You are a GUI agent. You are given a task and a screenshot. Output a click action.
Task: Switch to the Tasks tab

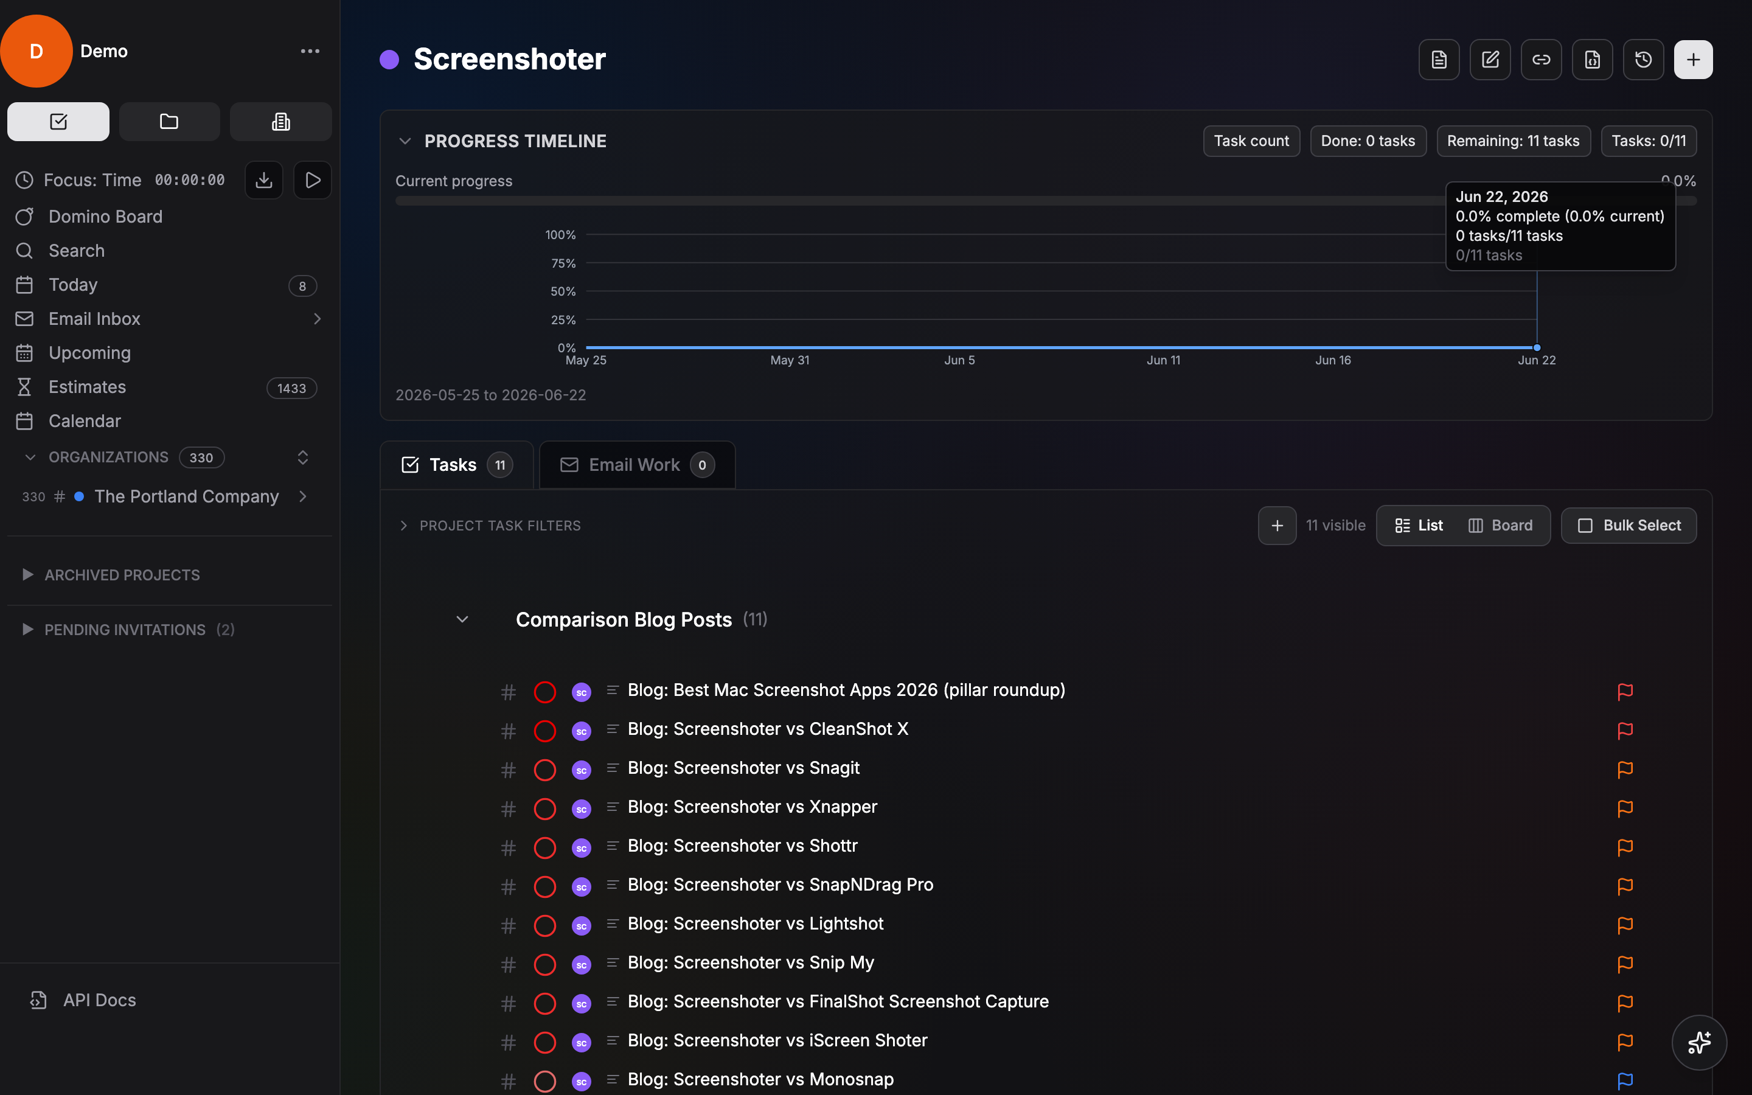coord(456,465)
